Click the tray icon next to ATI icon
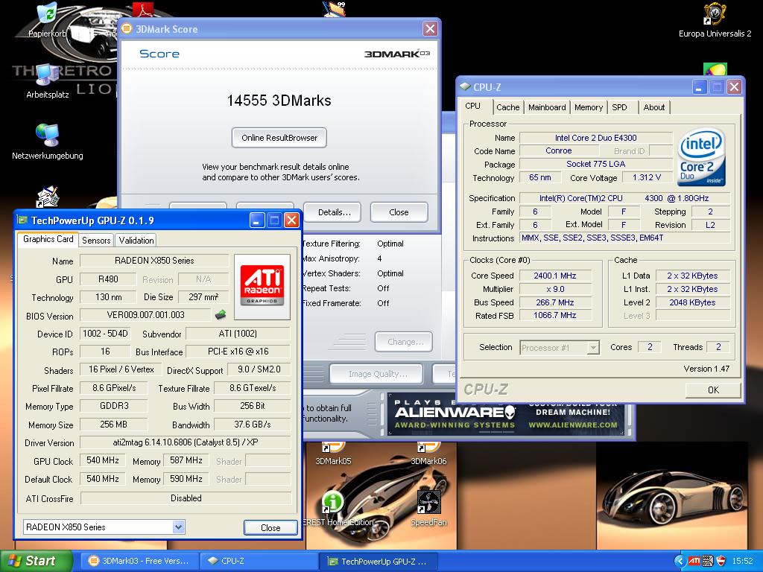 (708, 561)
